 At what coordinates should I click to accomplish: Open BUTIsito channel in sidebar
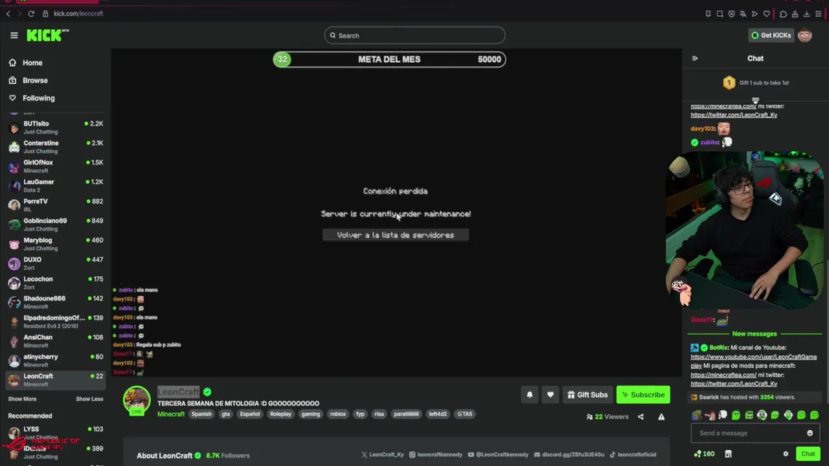click(x=56, y=127)
